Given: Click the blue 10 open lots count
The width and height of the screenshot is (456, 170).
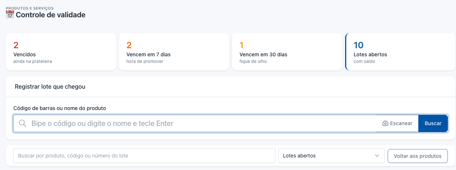Looking at the screenshot, I should tap(358, 45).
